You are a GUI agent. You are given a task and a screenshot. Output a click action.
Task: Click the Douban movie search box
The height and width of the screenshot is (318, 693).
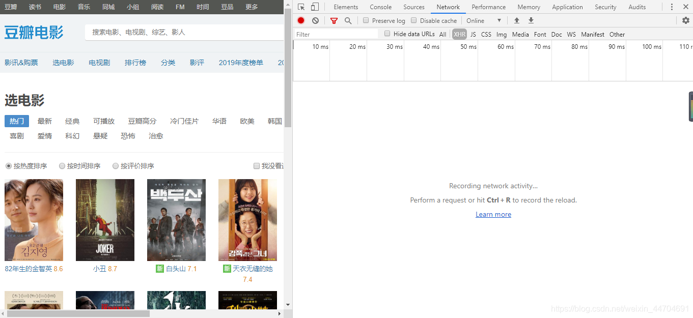pyautogui.click(x=184, y=32)
